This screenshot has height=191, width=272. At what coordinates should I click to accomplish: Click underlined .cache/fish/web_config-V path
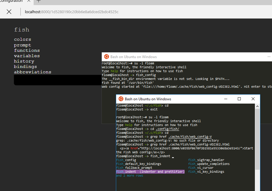[190, 137]
